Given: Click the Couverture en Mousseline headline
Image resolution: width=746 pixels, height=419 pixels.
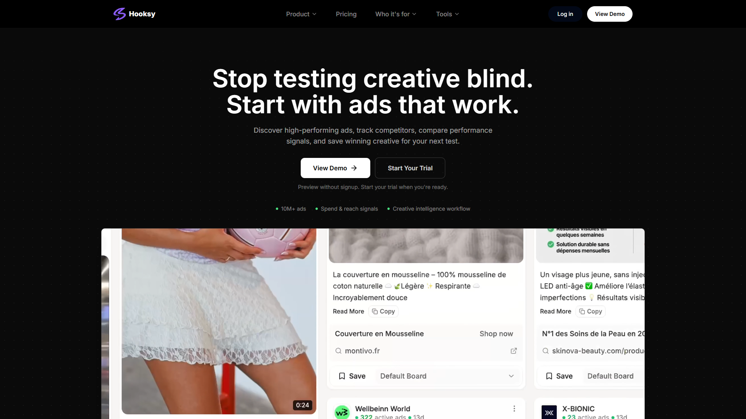Looking at the screenshot, I should click(379, 334).
